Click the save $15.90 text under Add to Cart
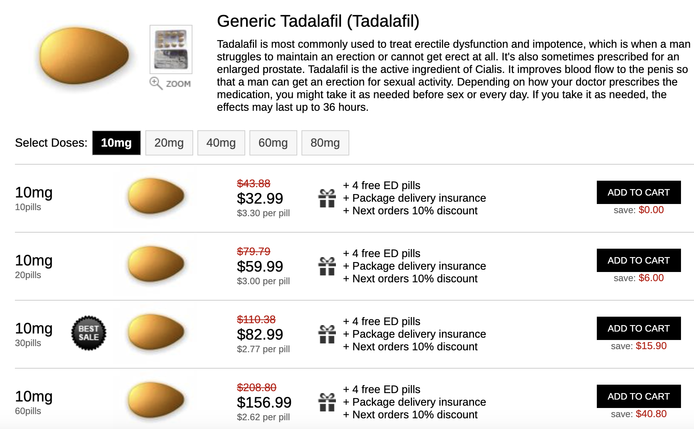 (638, 346)
